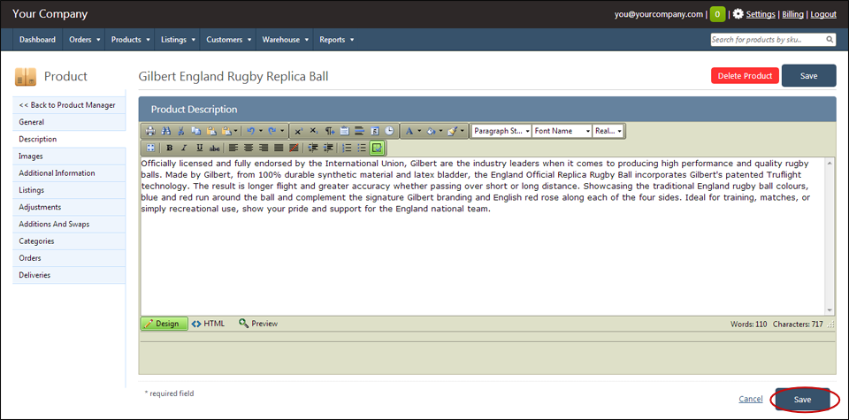Click the Cancel link
Screen dimensions: 849x420
coord(751,400)
